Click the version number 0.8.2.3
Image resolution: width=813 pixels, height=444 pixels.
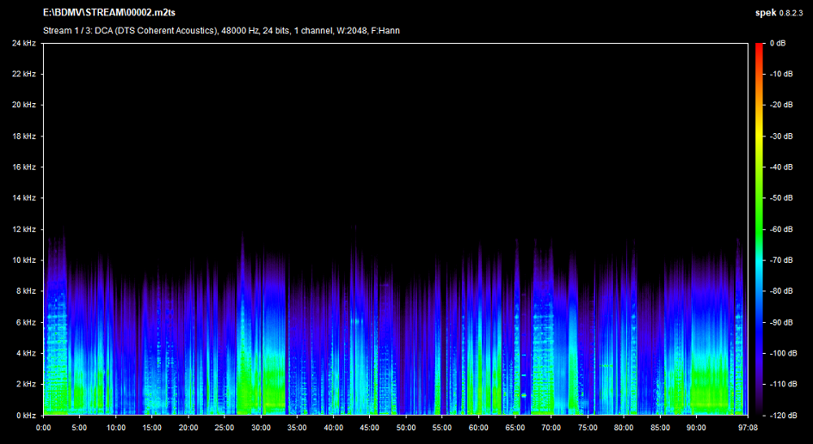(791, 13)
